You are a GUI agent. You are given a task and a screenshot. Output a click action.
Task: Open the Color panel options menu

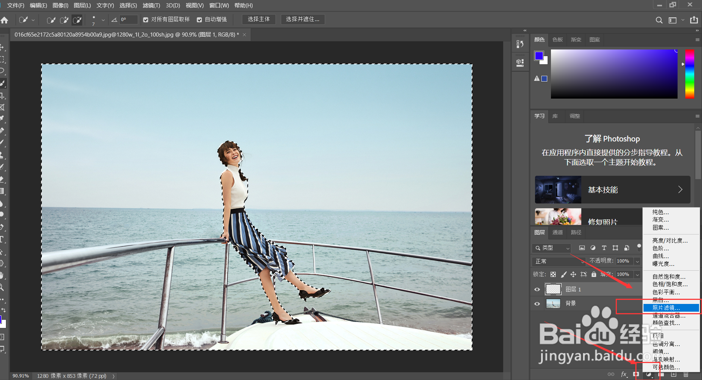(x=697, y=40)
